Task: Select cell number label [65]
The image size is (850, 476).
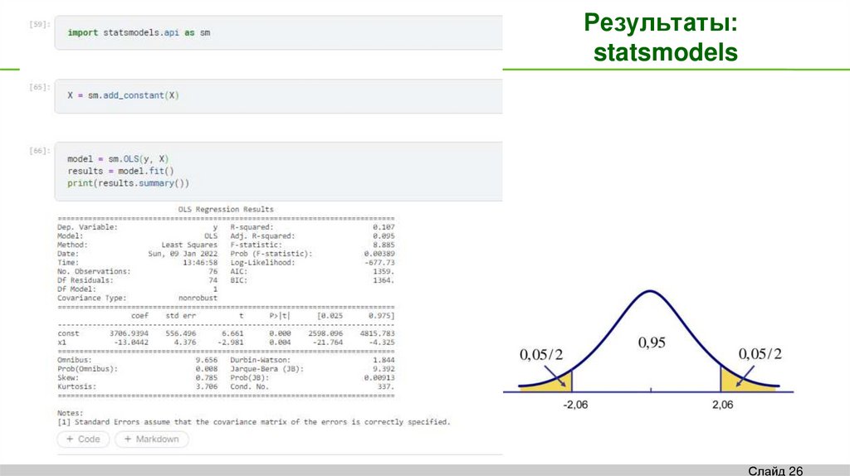Action: [x=40, y=87]
